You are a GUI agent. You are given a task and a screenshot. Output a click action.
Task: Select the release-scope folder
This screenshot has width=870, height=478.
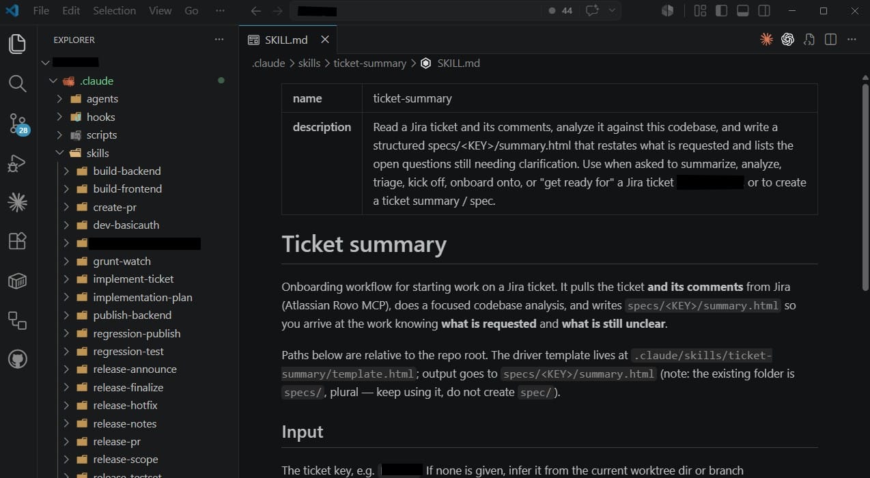point(126,460)
